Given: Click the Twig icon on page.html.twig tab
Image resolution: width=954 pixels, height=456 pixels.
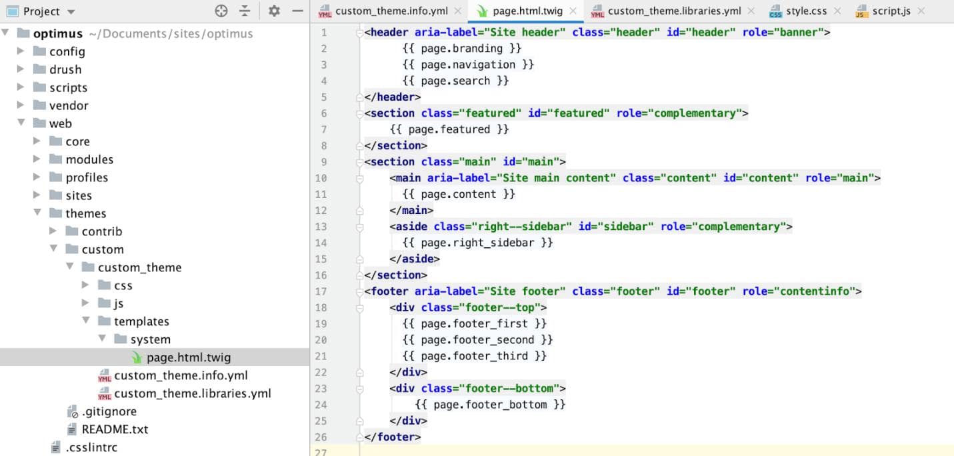Looking at the screenshot, I should point(481,11).
